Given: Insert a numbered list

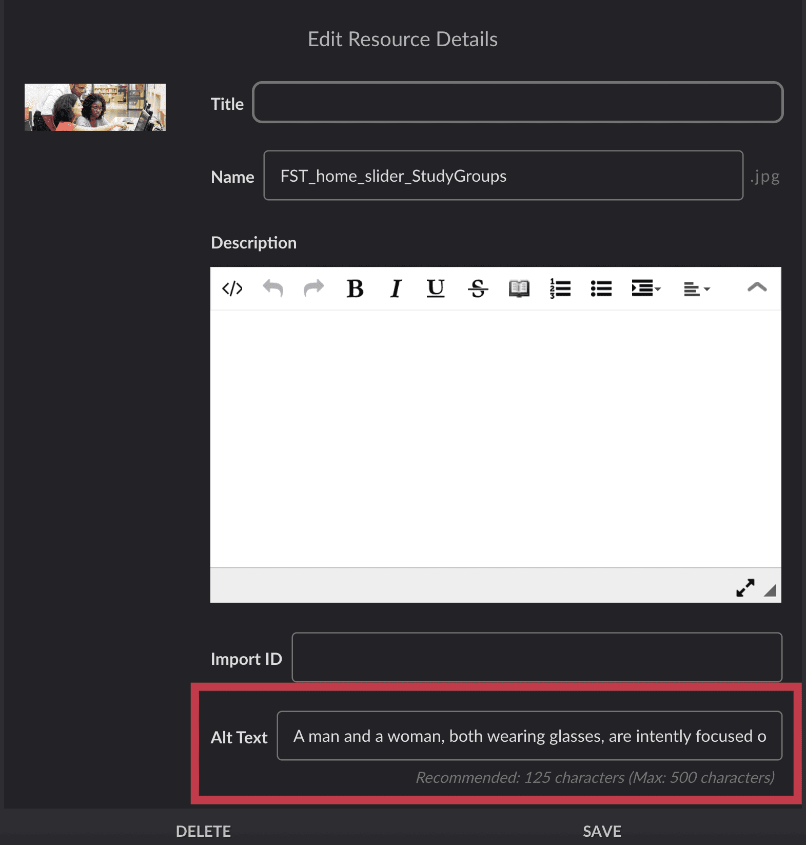Looking at the screenshot, I should coord(560,289).
